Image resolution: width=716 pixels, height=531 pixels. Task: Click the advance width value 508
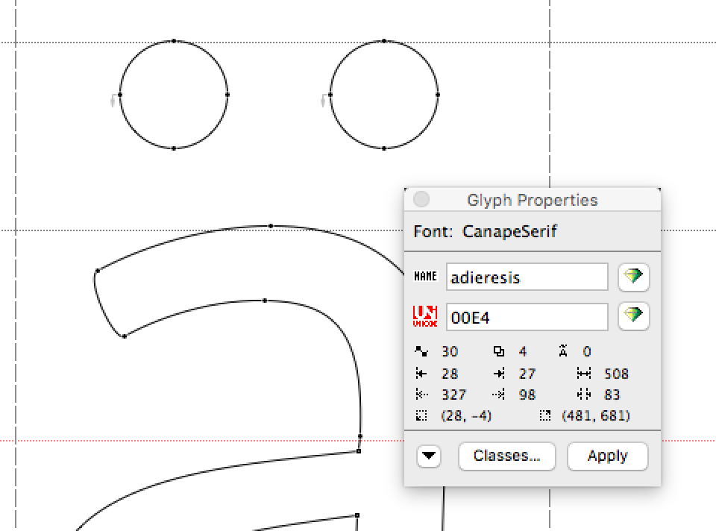click(x=617, y=374)
